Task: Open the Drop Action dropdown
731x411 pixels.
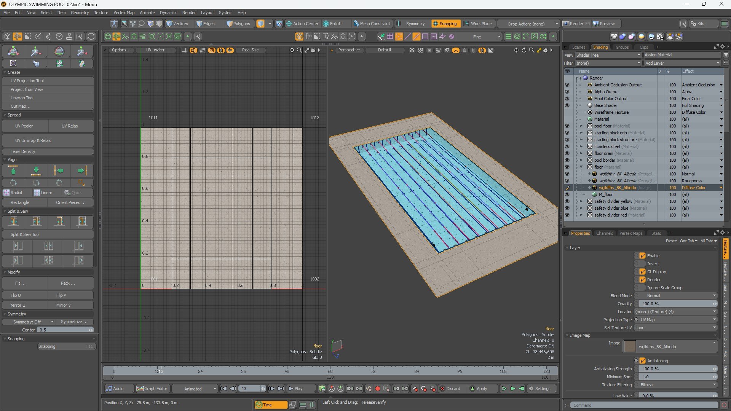Action: (528, 24)
